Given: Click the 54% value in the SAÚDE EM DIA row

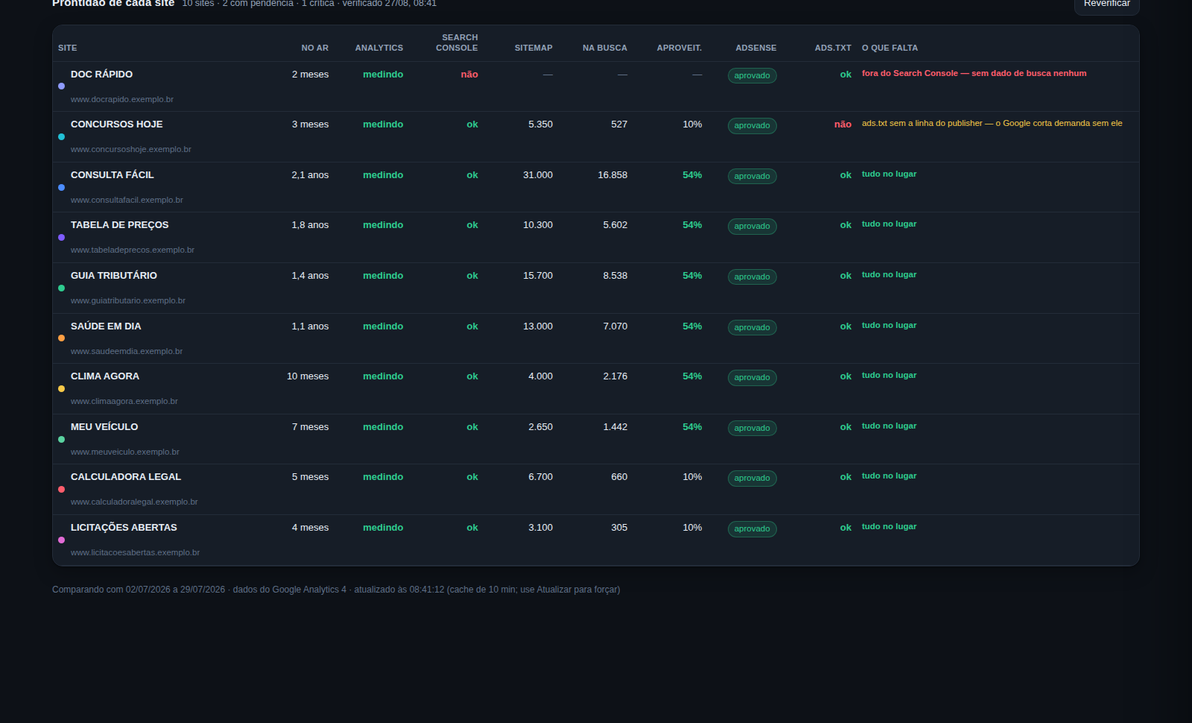Looking at the screenshot, I should [x=692, y=326].
